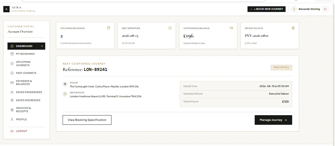Click the Profile person icon
The height and width of the screenshot is (146, 335).
(12, 120)
